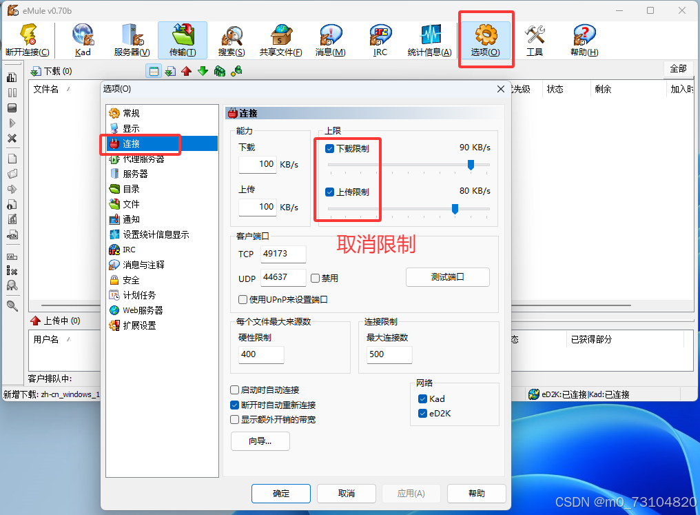Open the 服务器 servers toolbar icon
This screenshot has height=515, width=700.
pyautogui.click(x=132, y=40)
